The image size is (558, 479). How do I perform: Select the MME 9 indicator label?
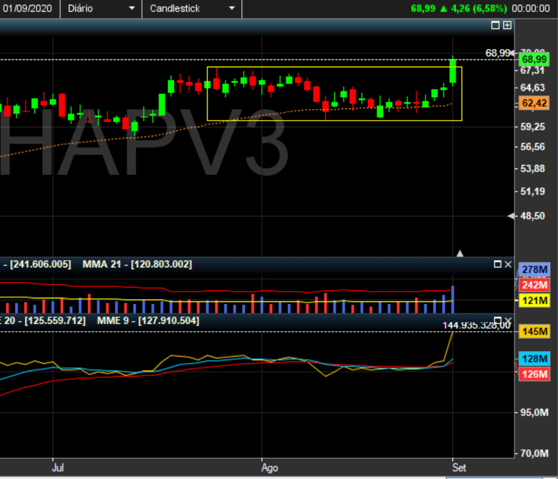148,320
